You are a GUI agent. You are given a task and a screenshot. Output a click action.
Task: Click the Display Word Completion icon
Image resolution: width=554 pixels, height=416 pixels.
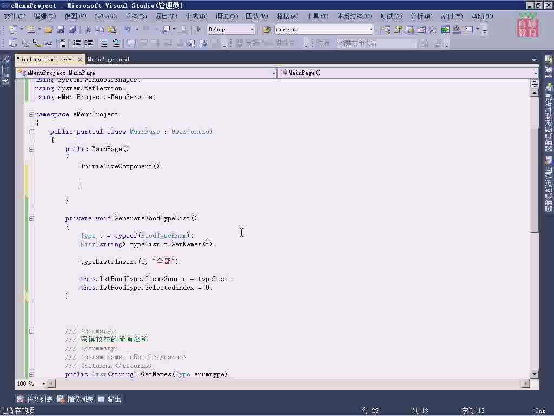point(48,43)
